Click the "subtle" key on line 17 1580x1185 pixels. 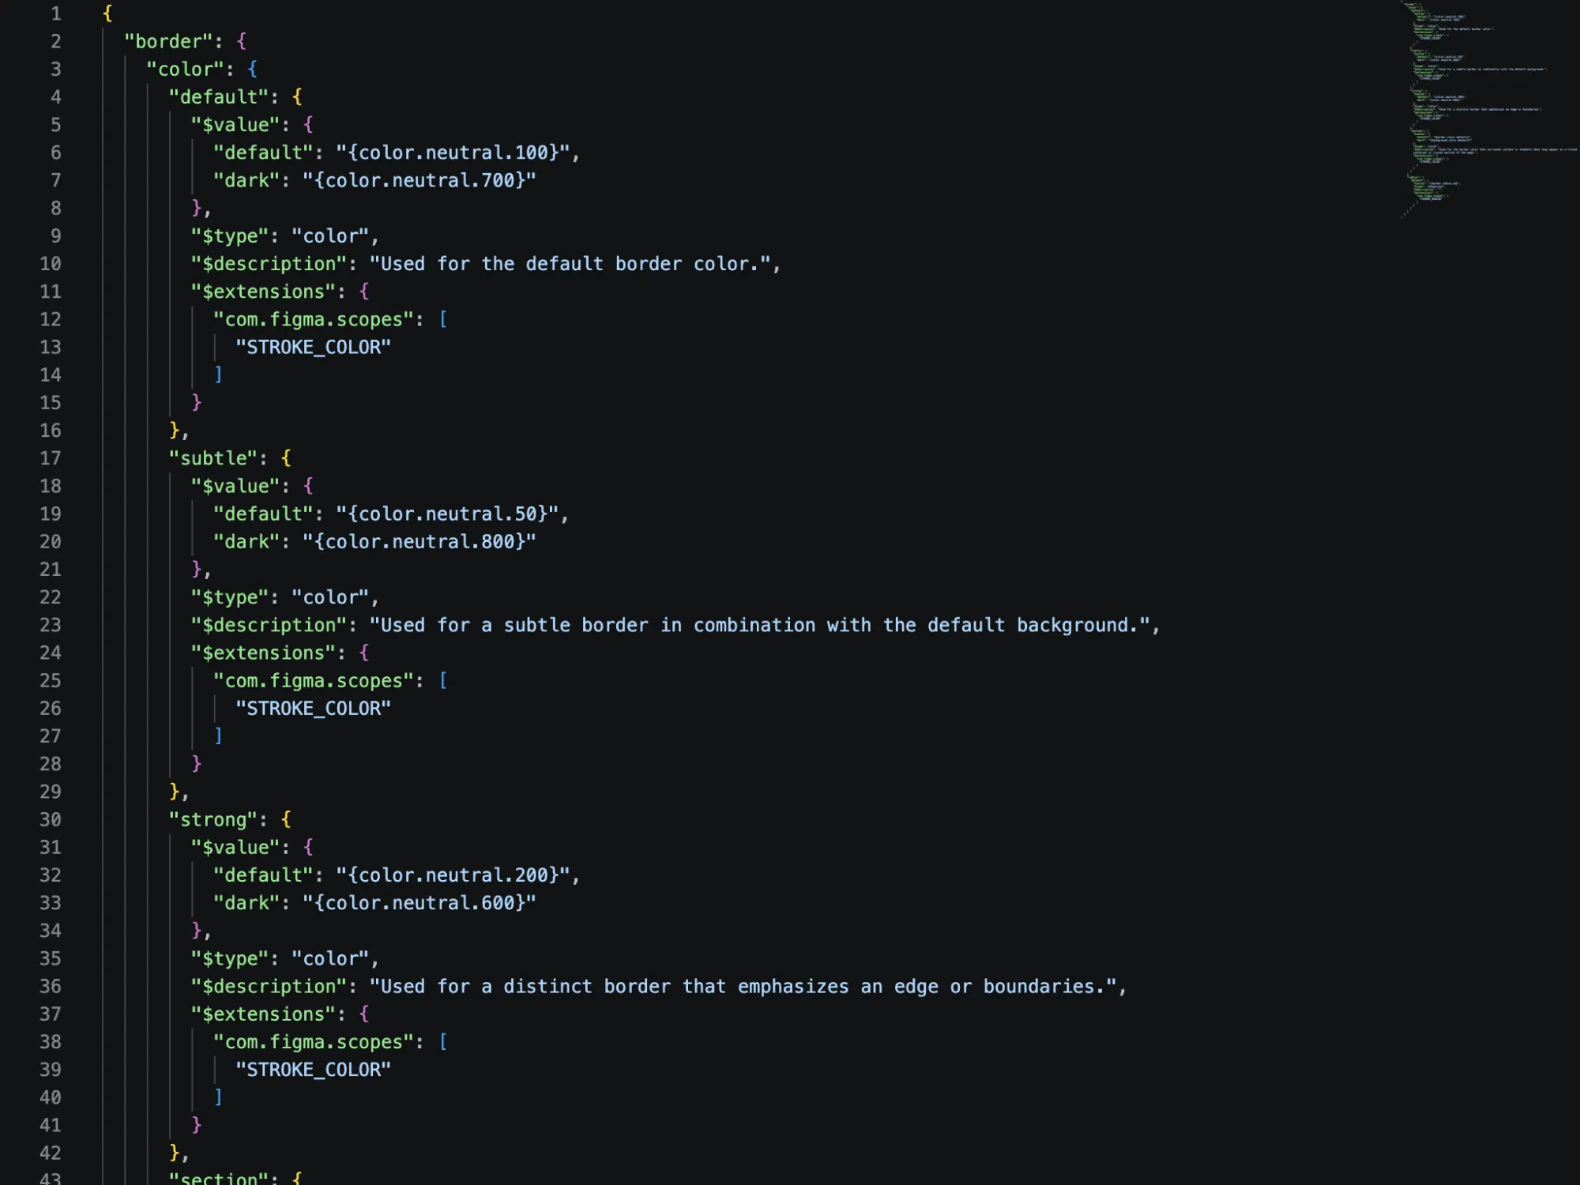(x=213, y=458)
